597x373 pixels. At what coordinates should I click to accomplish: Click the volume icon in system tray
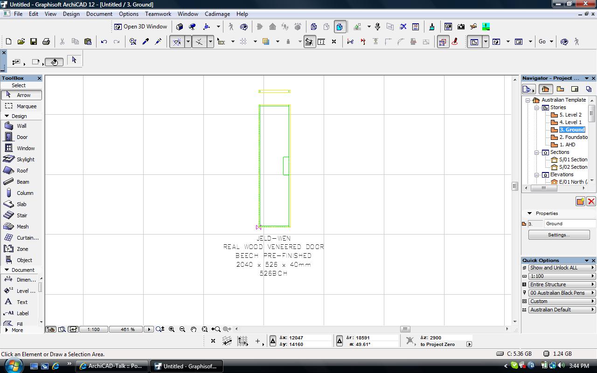click(x=561, y=366)
